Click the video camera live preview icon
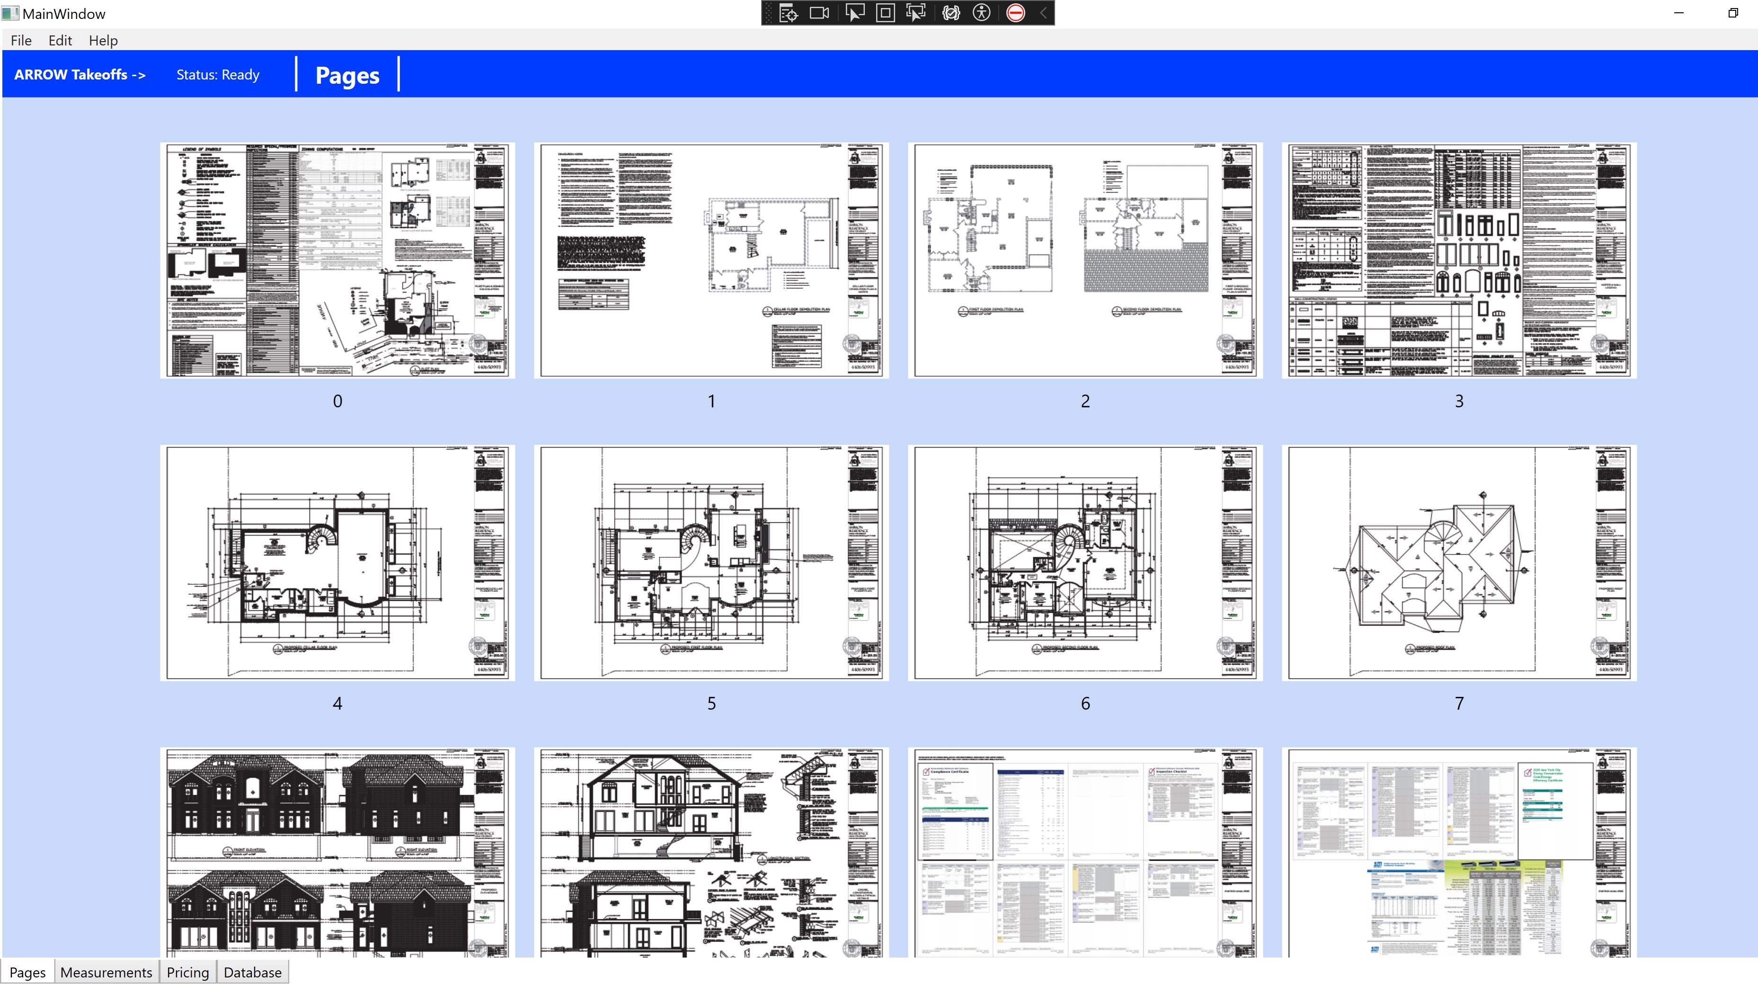Screen dimensions: 1758x985 (819, 13)
